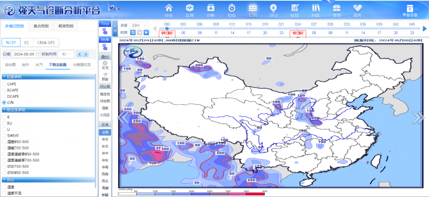429x197 pixels.
Task: Open the 检验 verification pencil icon
Action: coord(294,8)
